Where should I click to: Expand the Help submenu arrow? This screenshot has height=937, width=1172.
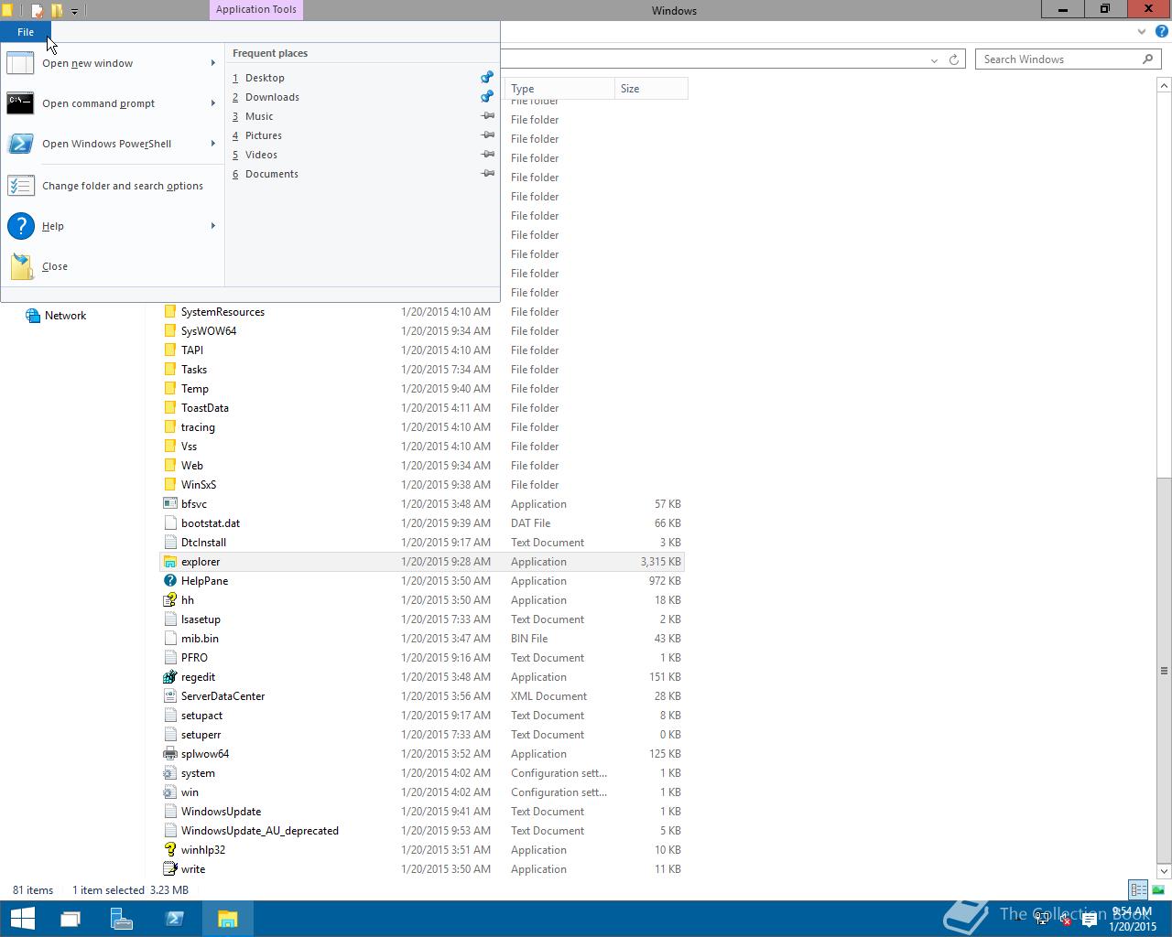pos(213,226)
